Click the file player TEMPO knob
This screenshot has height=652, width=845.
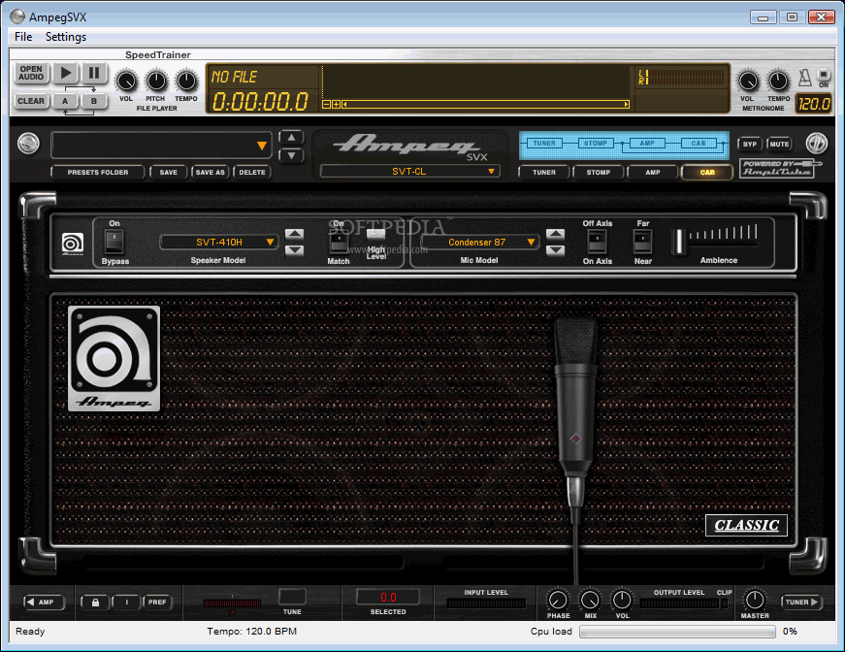(186, 81)
